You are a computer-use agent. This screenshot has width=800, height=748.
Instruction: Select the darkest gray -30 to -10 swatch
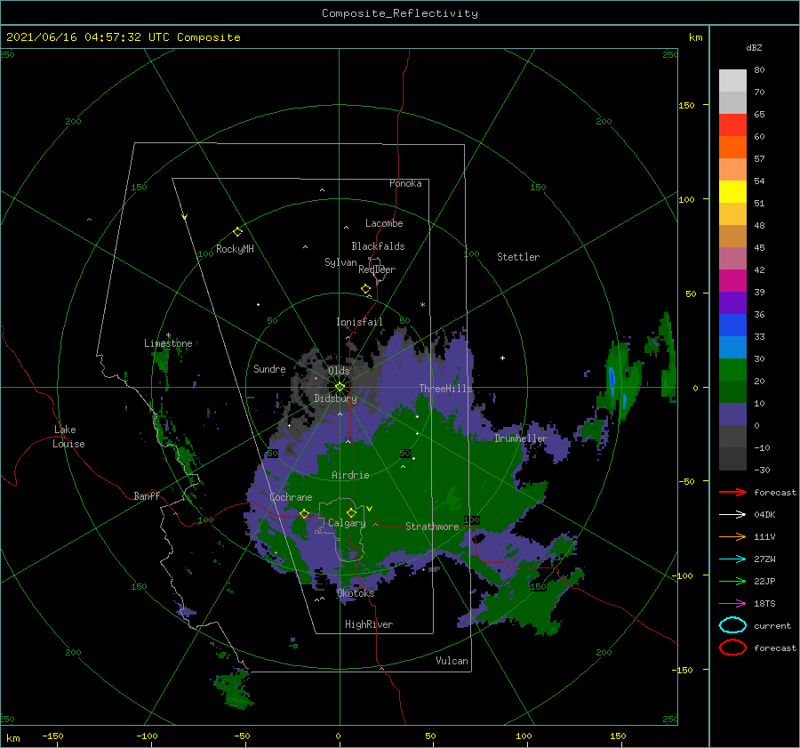732,459
